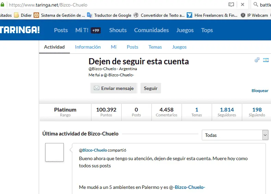Open the Temas profile tab
This screenshot has width=271, height=194.
(x=155, y=47)
